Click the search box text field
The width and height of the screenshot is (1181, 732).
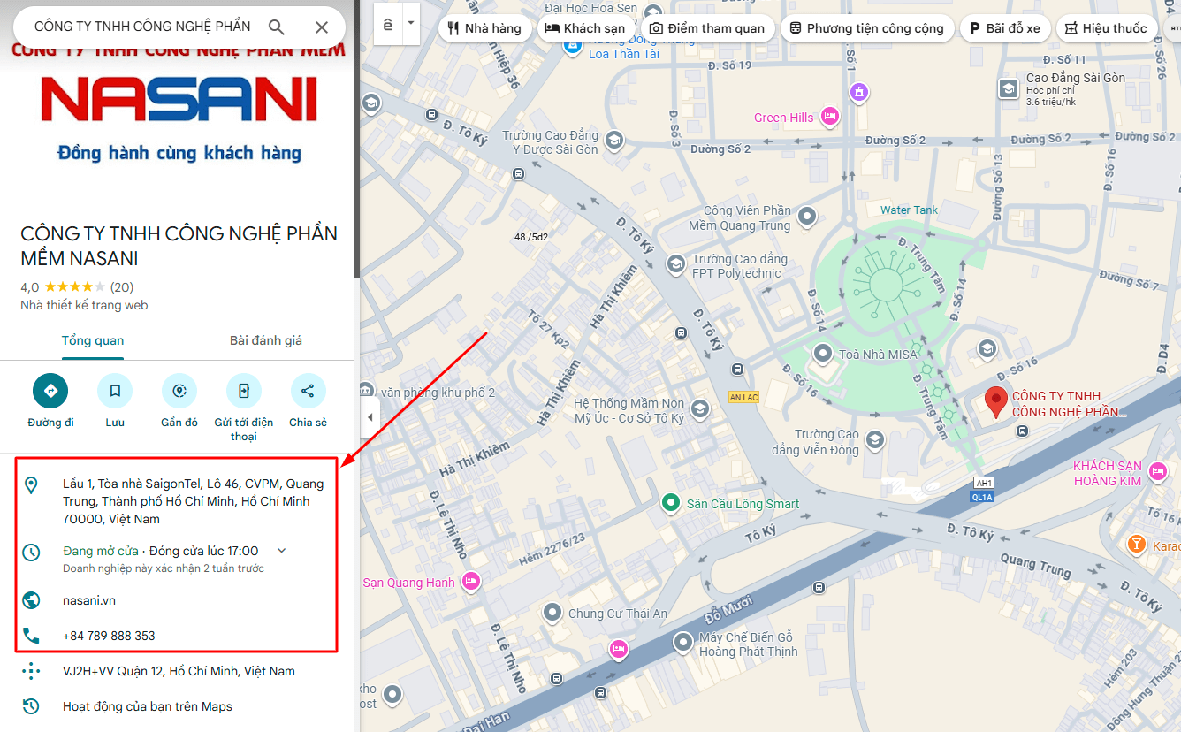142,27
